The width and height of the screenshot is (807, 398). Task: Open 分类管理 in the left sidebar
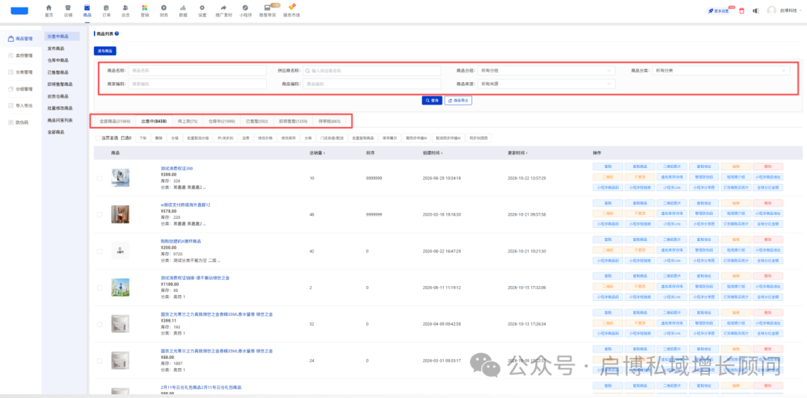tap(21, 72)
